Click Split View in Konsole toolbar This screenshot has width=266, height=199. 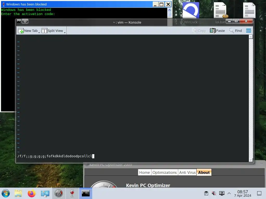coord(52,31)
